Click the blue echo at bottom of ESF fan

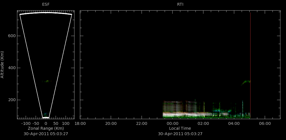point(45,114)
